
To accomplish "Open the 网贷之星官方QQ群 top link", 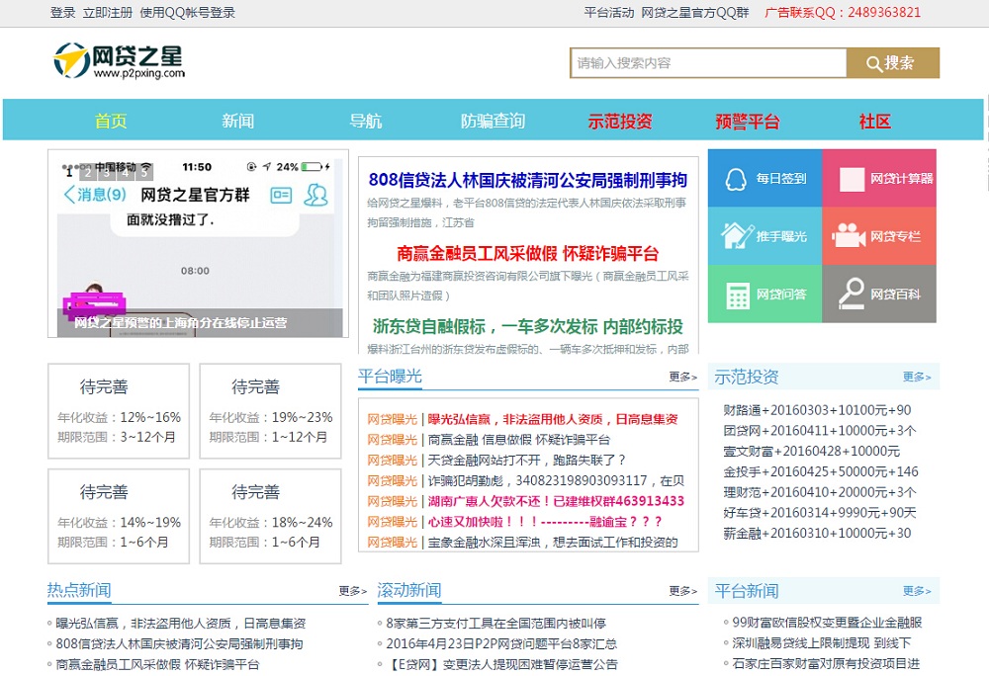I will click(695, 13).
